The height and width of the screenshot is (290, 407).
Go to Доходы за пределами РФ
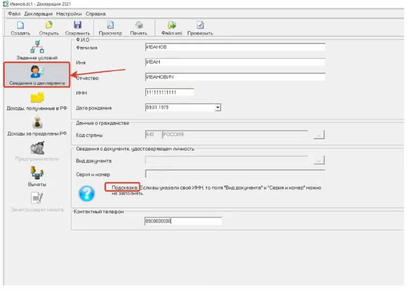37,126
